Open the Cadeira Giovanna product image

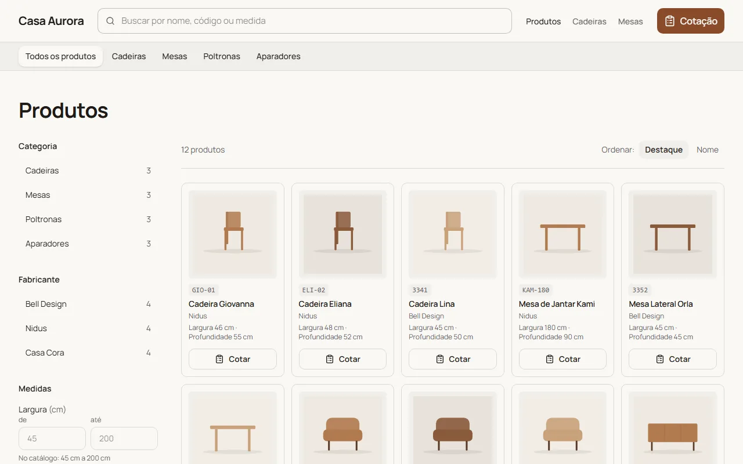point(233,234)
